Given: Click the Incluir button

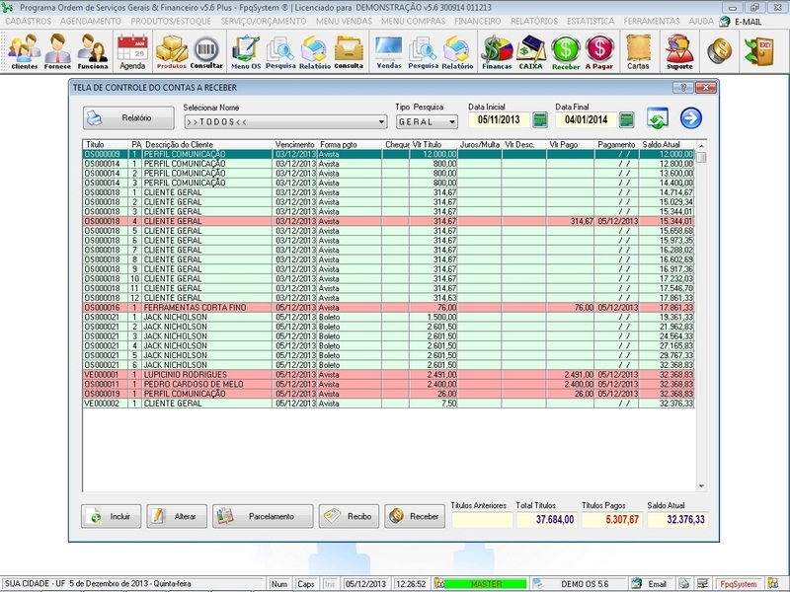Looking at the screenshot, I should (111, 516).
